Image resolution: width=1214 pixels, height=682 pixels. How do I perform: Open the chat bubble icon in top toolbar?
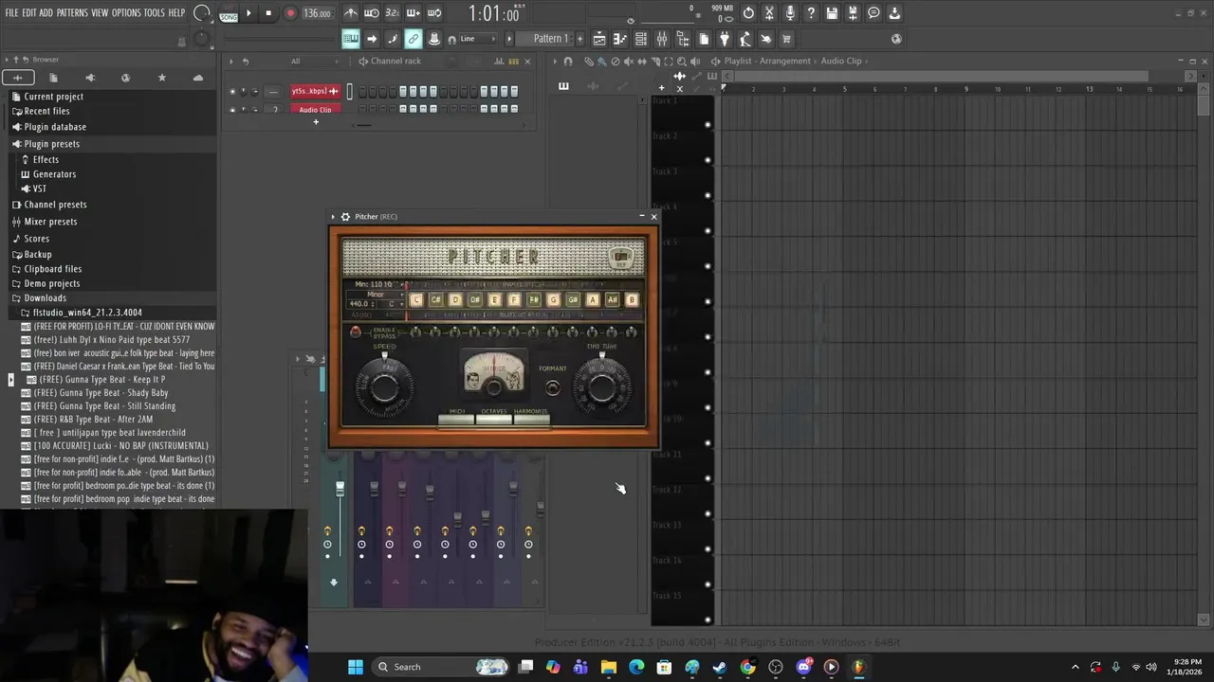click(874, 13)
